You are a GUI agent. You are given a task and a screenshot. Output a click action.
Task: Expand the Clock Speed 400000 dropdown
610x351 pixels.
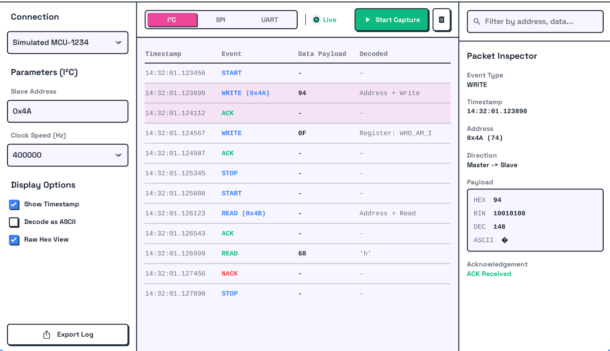pyautogui.click(x=68, y=155)
